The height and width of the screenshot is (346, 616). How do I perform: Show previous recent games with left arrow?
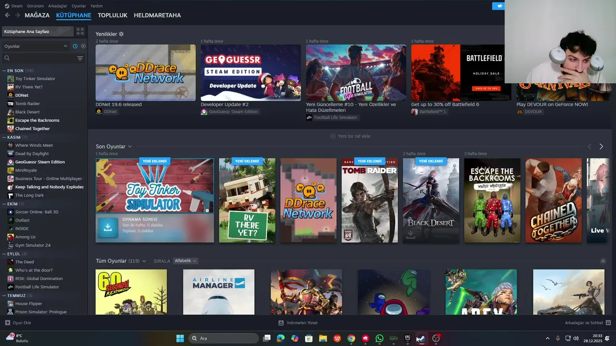(589, 147)
